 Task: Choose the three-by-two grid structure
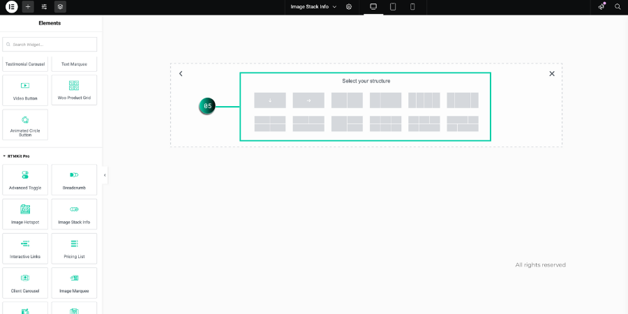(385, 124)
